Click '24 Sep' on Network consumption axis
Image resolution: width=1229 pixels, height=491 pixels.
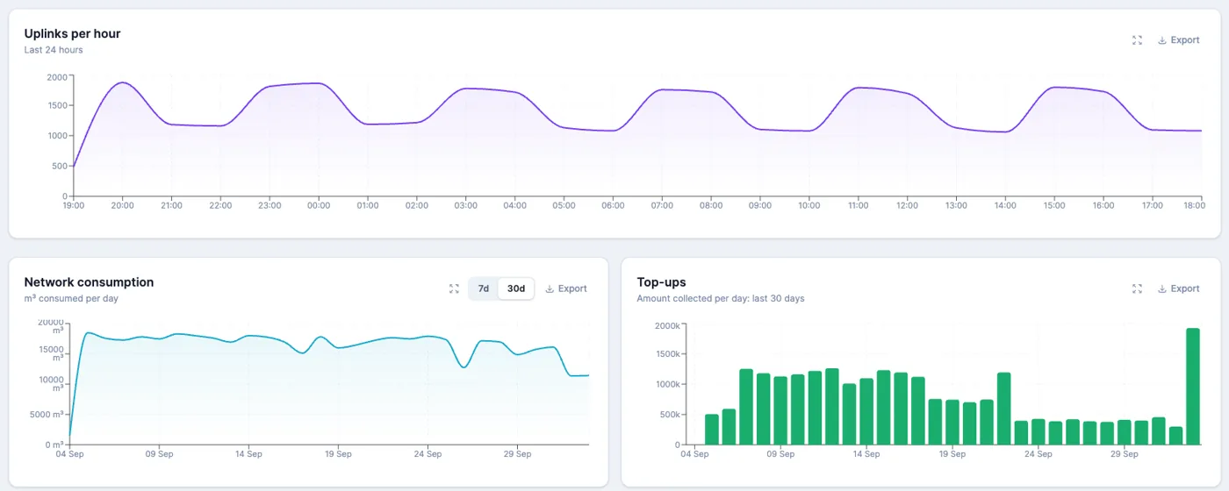click(428, 454)
